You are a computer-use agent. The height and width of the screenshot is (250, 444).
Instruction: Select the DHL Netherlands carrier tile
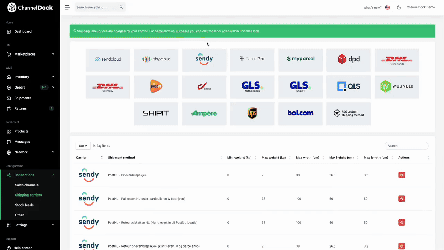click(397, 60)
